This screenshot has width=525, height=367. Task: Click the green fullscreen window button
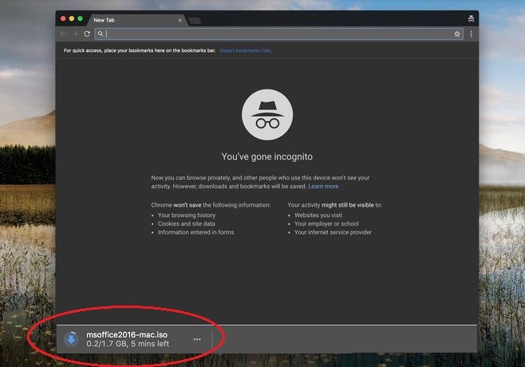81,19
